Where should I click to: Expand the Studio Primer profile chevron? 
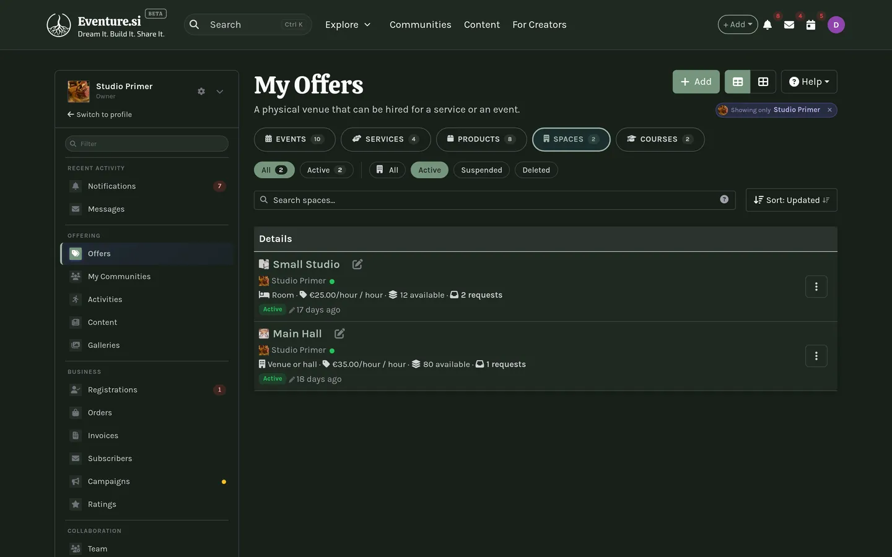coord(220,92)
